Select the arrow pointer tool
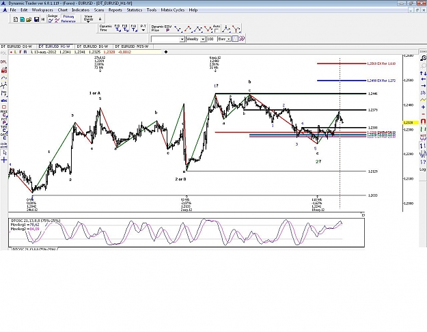The height and width of the screenshot is (332, 427). [x=4, y=153]
